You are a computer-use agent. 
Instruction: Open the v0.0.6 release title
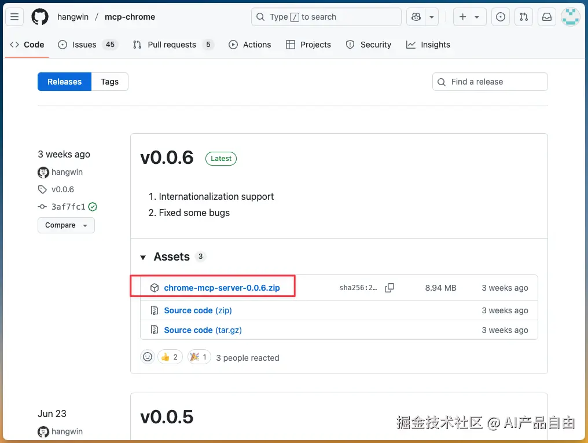167,158
